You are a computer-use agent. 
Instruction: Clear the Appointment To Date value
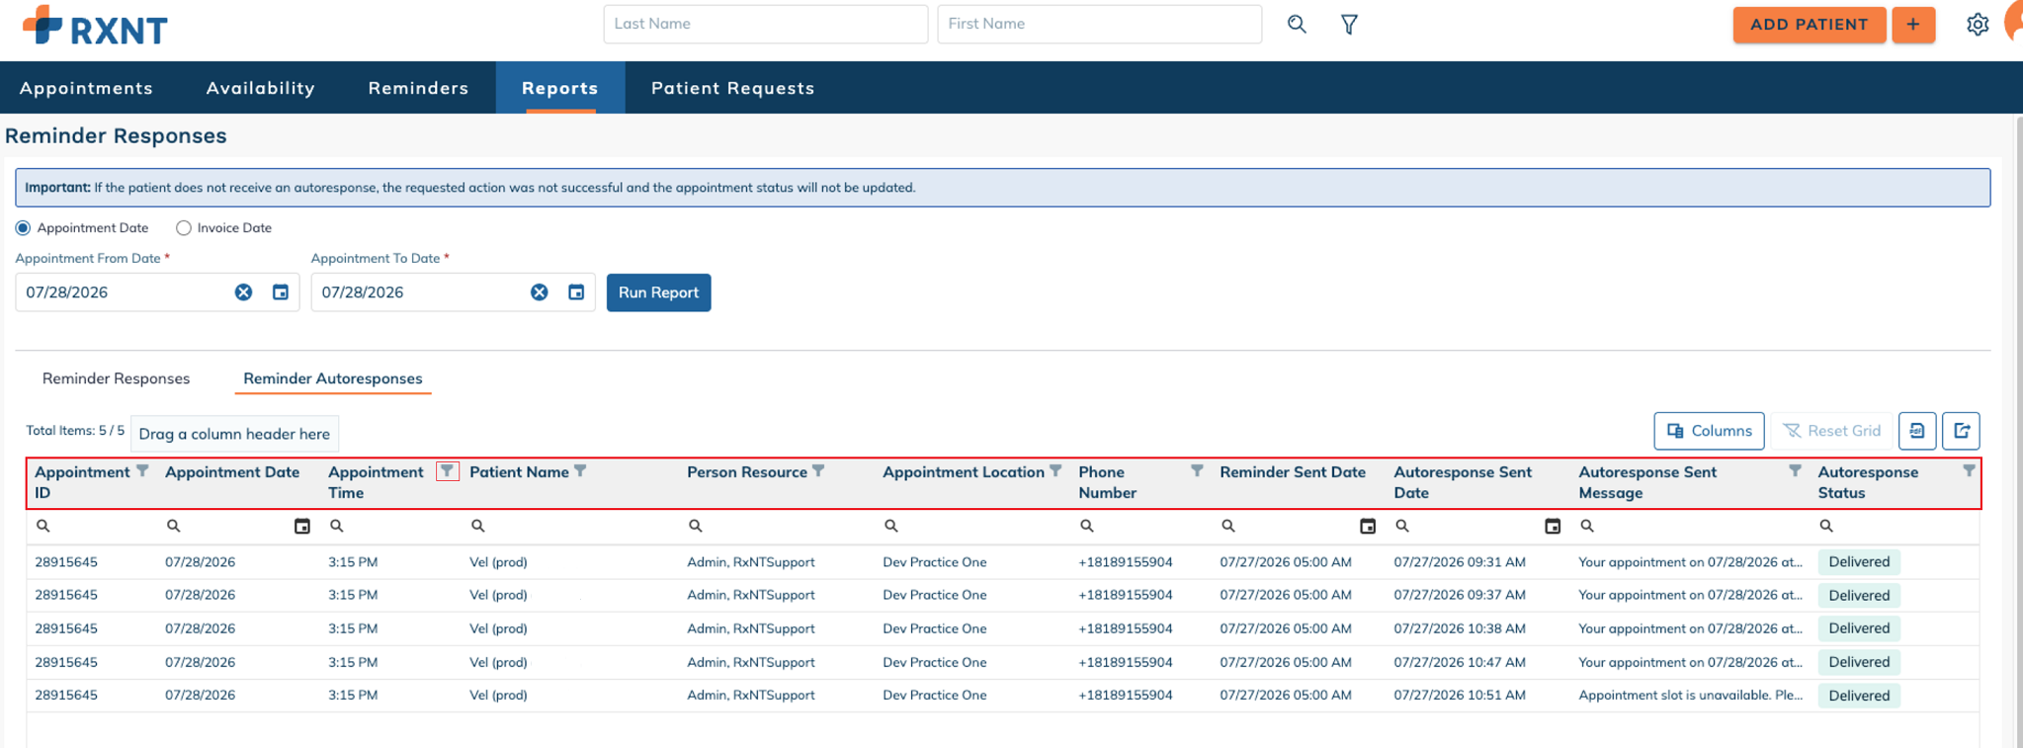(539, 292)
